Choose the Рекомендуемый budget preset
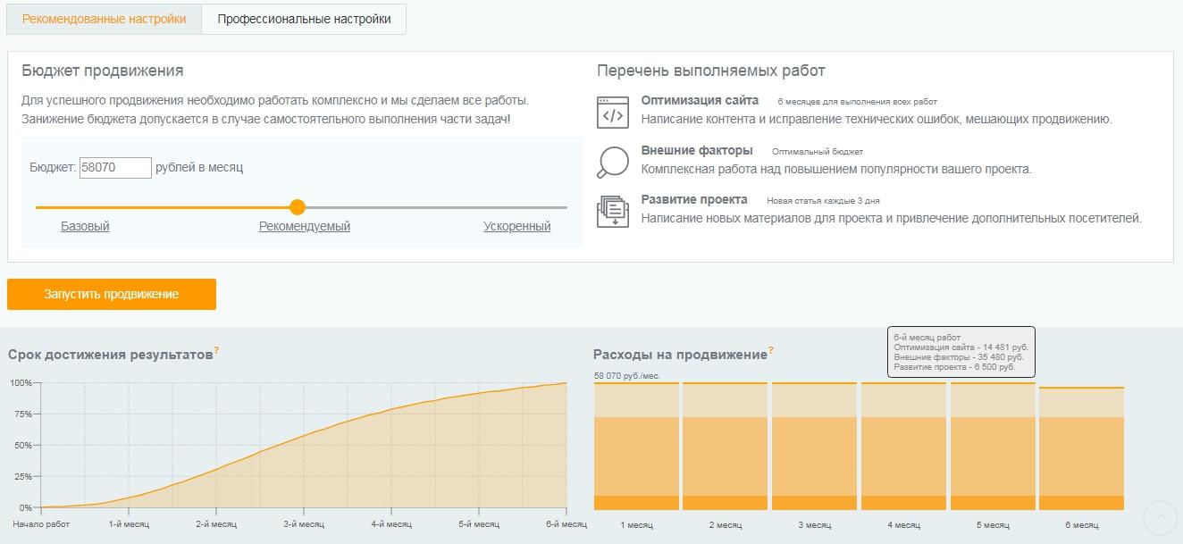Screen dimensions: 1183x544 click(305, 227)
